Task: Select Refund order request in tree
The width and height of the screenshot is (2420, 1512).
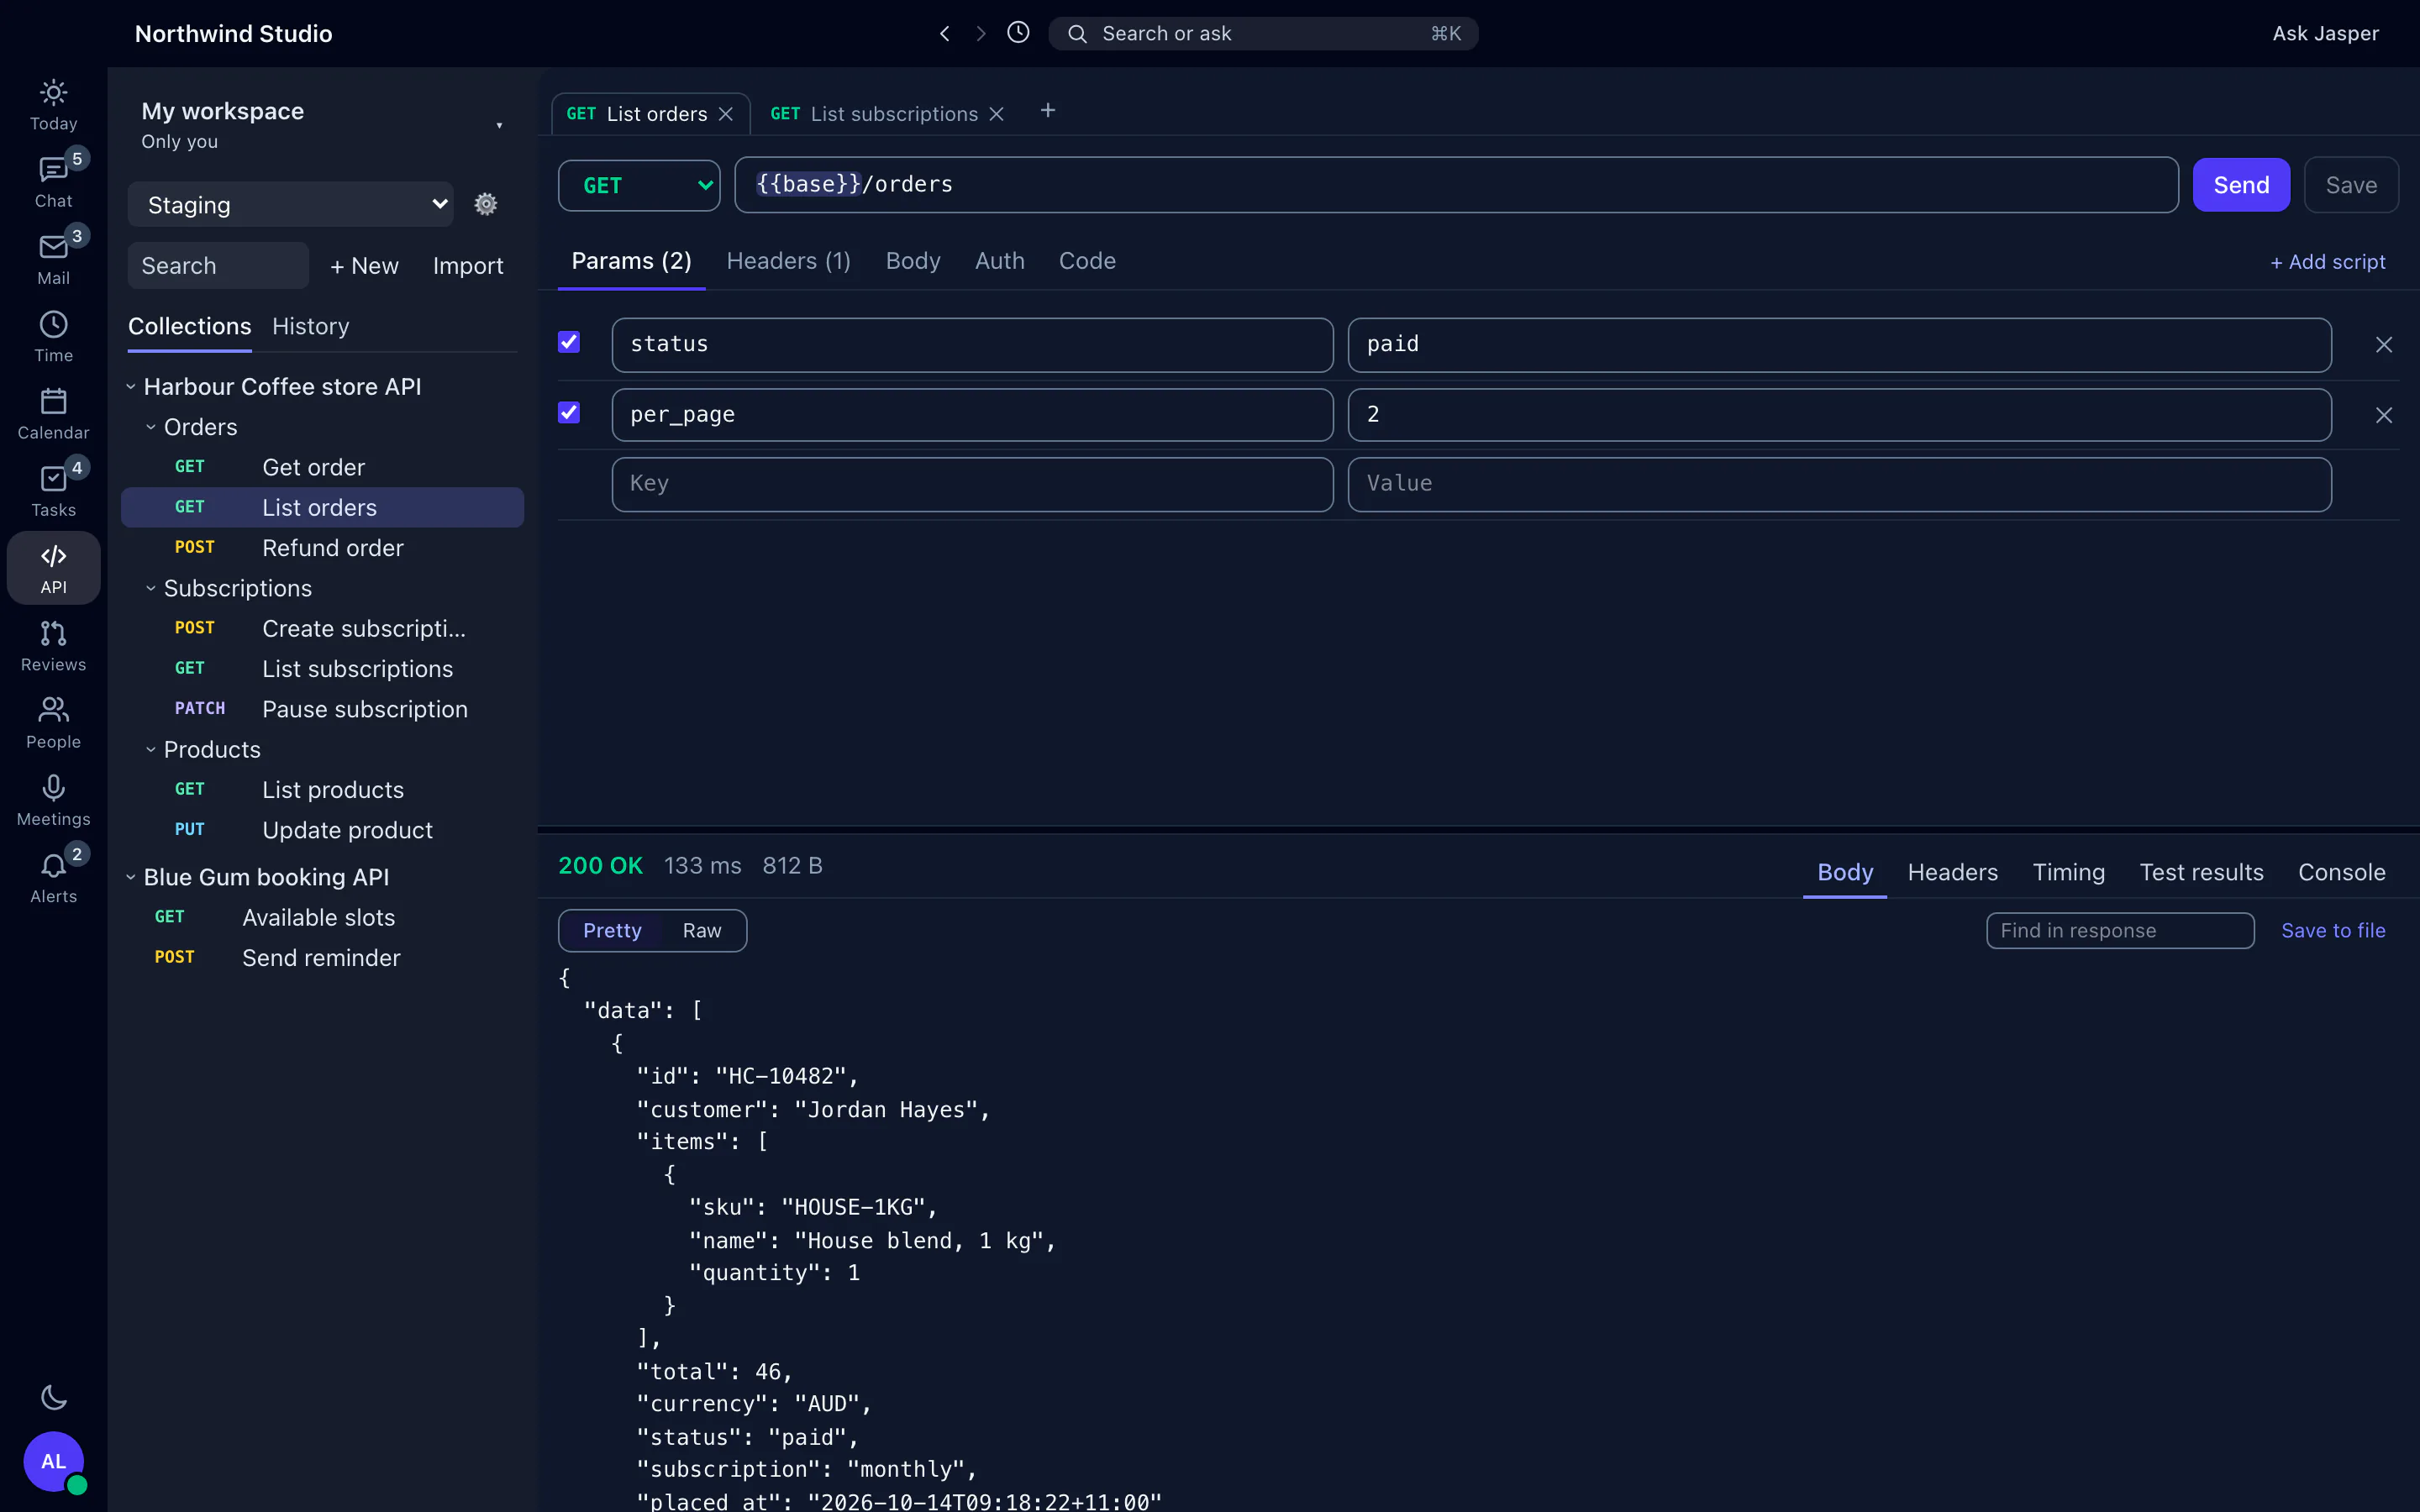Action: [322, 548]
